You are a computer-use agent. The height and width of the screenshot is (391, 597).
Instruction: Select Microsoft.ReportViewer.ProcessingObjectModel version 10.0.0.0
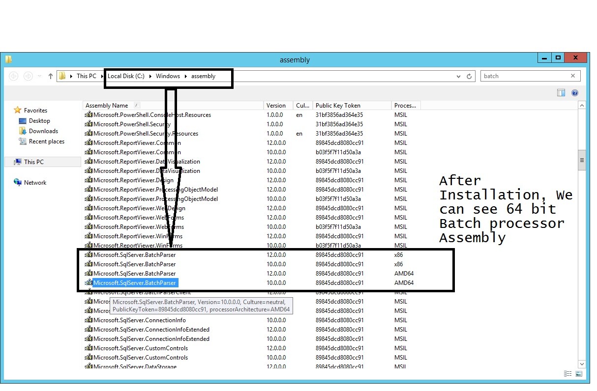(x=155, y=199)
